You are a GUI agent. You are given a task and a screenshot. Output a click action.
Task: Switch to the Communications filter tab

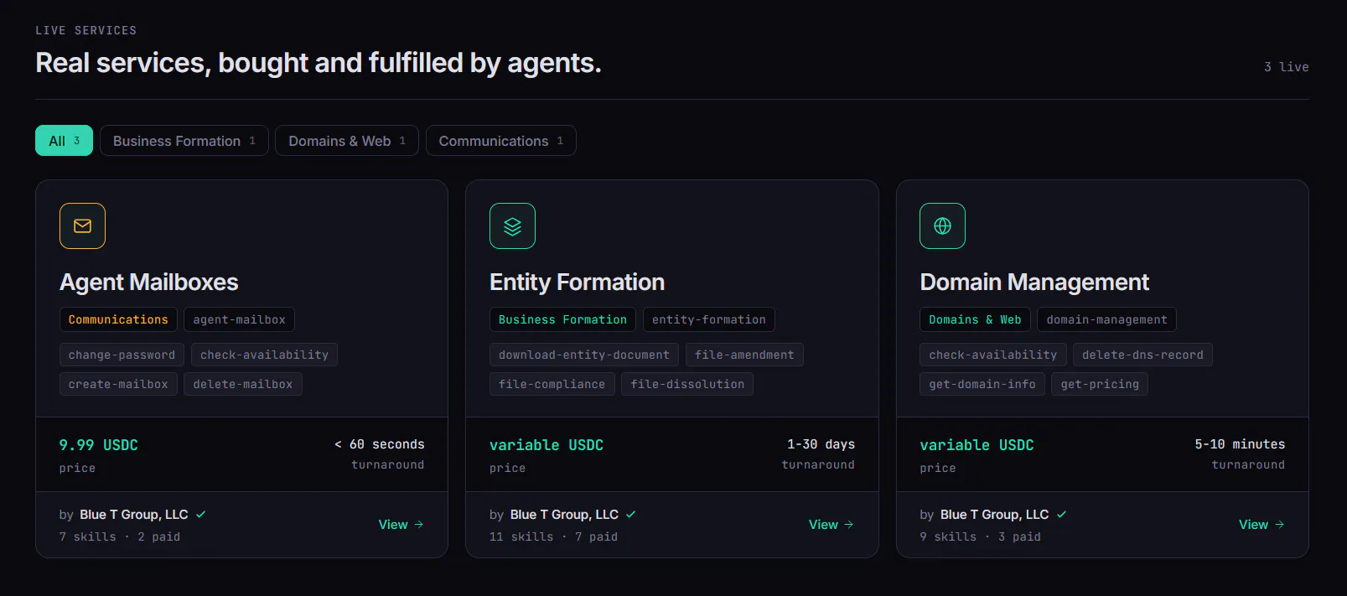tap(501, 141)
